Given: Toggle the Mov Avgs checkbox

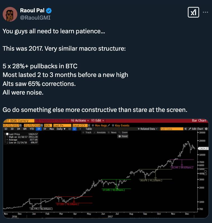Looking at the screenshot, I should (93, 125).
